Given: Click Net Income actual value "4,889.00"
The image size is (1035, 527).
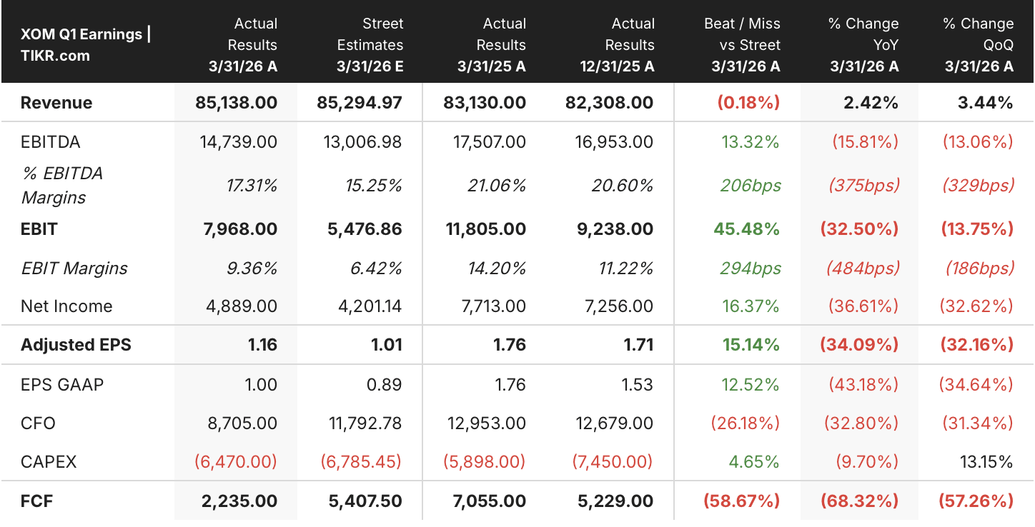Looking at the screenshot, I should click(243, 306).
